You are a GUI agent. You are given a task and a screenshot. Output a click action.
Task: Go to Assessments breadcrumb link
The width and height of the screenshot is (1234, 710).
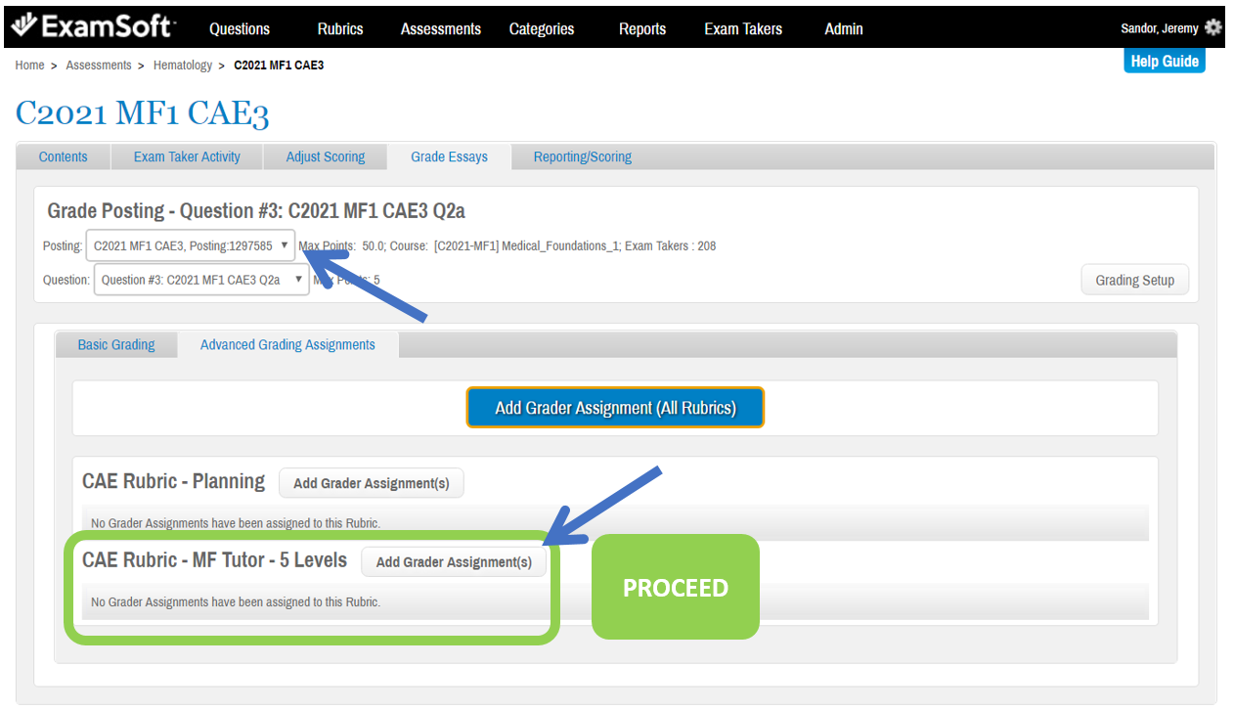click(99, 66)
